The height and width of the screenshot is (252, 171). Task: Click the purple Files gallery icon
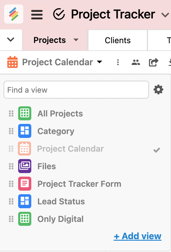[25, 166]
